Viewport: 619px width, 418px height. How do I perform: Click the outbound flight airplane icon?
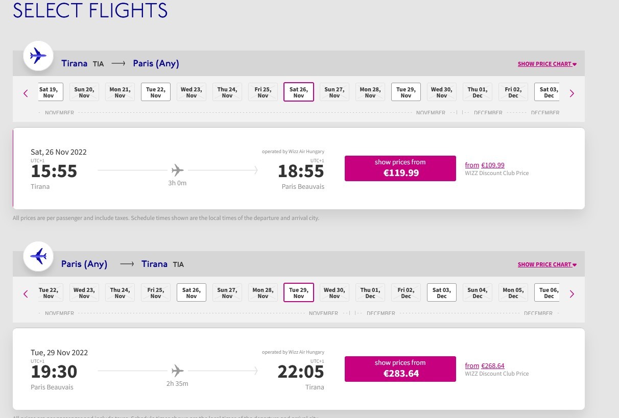[x=38, y=56]
